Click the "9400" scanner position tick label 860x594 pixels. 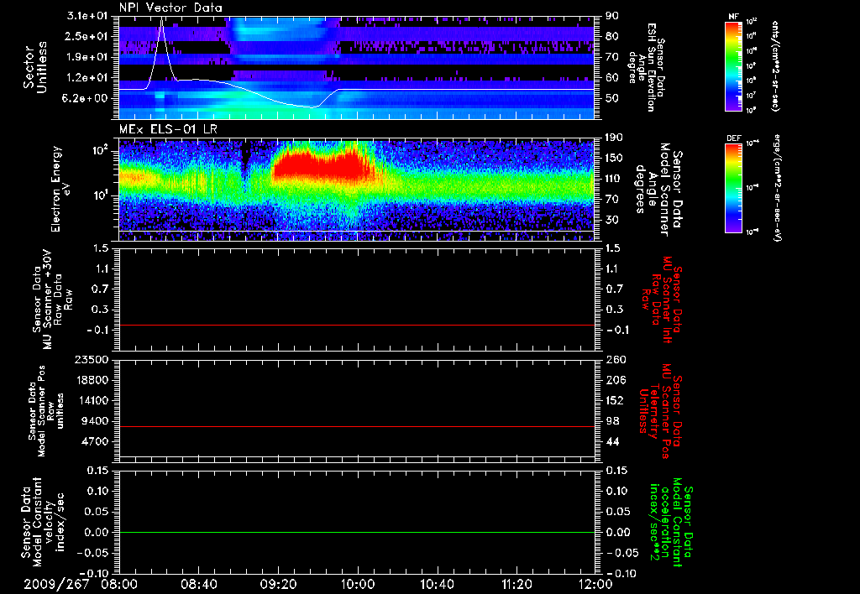point(96,421)
